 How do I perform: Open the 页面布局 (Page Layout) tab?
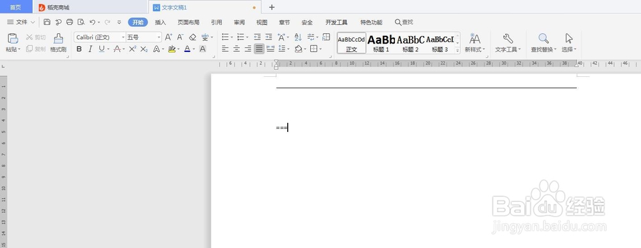point(188,22)
